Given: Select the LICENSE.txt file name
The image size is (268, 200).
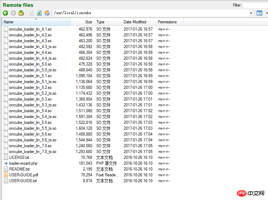Looking at the screenshot, I should pos(19,157).
